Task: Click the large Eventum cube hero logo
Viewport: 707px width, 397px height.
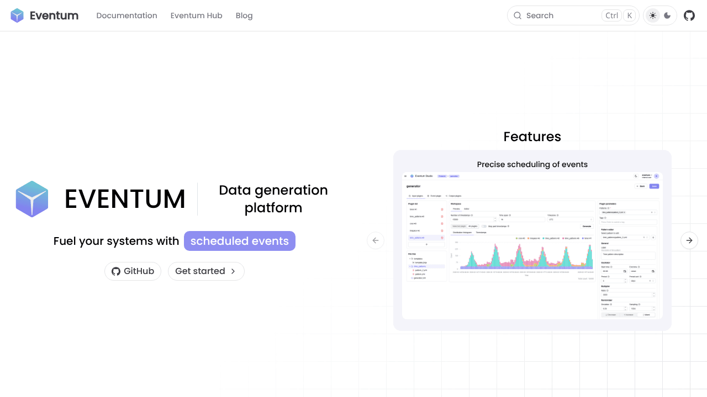Action: tap(32, 198)
